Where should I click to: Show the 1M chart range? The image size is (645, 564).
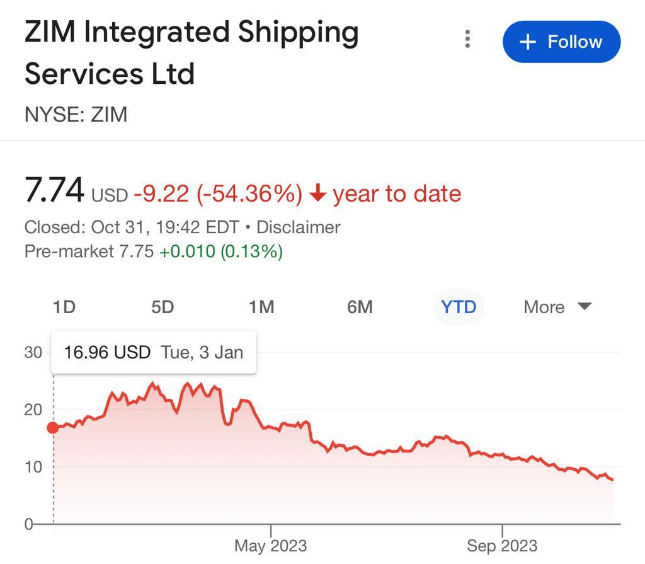click(x=261, y=307)
